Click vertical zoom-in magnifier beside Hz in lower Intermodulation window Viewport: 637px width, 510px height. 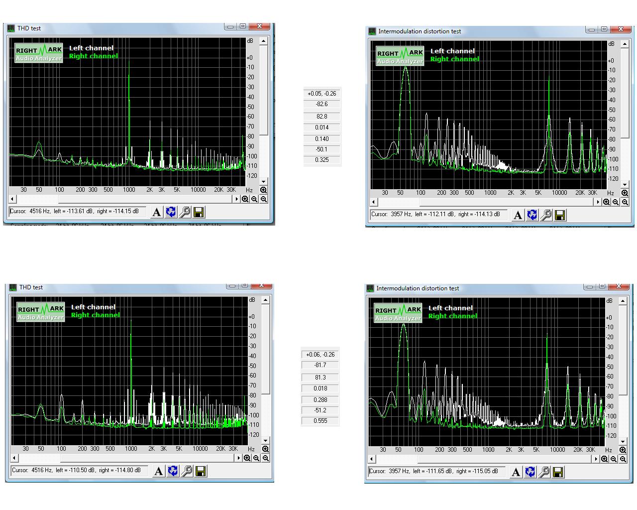623,450
